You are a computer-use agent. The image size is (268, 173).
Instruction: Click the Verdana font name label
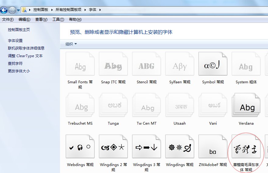(x=246, y=123)
